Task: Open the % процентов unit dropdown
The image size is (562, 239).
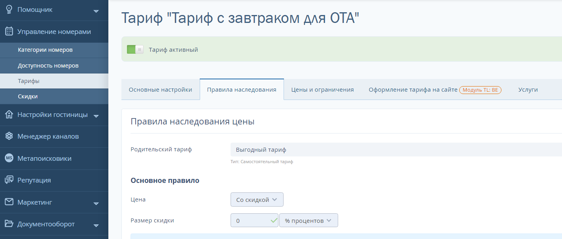Action: pyautogui.click(x=308, y=220)
